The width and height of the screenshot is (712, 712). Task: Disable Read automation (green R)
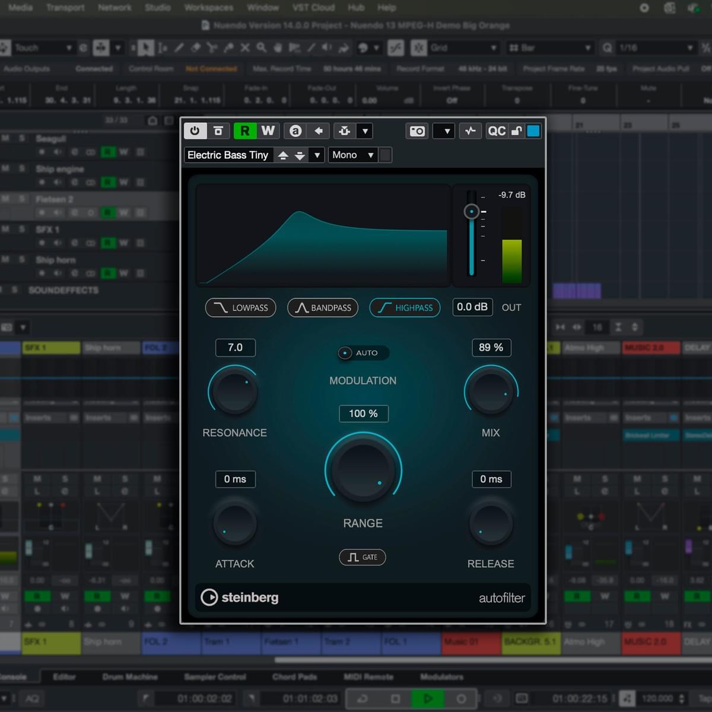click(244, 131)
